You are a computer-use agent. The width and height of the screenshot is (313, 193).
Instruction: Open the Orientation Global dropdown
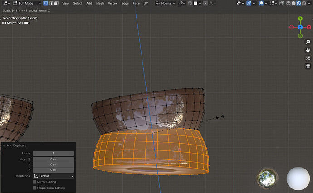pos(53,176)
